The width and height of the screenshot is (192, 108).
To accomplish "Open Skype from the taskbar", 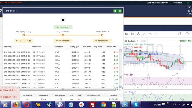I will point(136,105).
